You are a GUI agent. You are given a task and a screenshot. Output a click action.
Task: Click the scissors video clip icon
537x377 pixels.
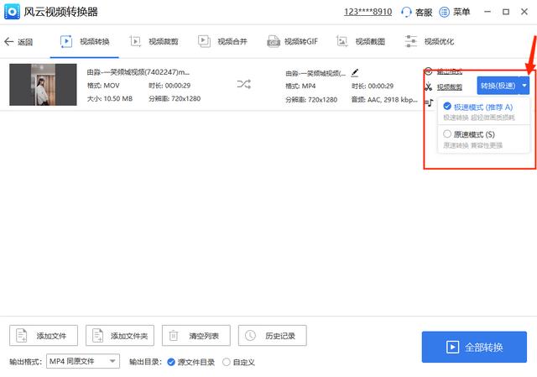[429, 86]
